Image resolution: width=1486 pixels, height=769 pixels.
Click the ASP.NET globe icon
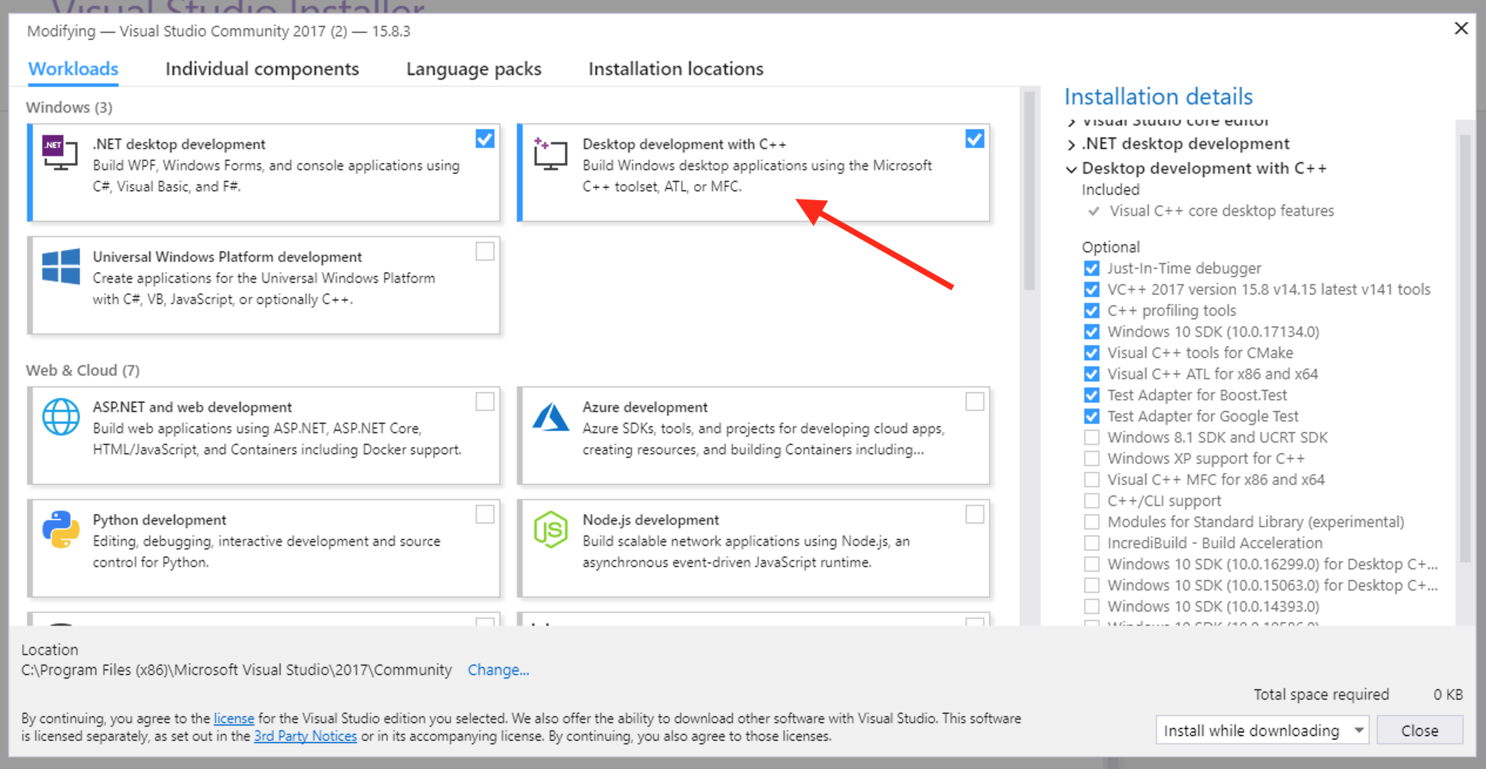pyautogui.click(x=61, y=417)
